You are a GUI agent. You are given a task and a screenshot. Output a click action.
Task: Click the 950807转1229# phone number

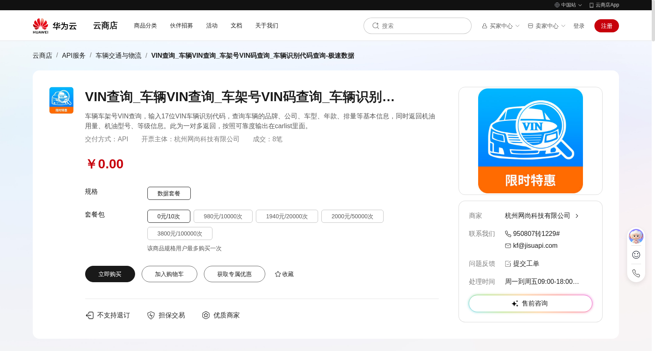(x=536, y=233)
